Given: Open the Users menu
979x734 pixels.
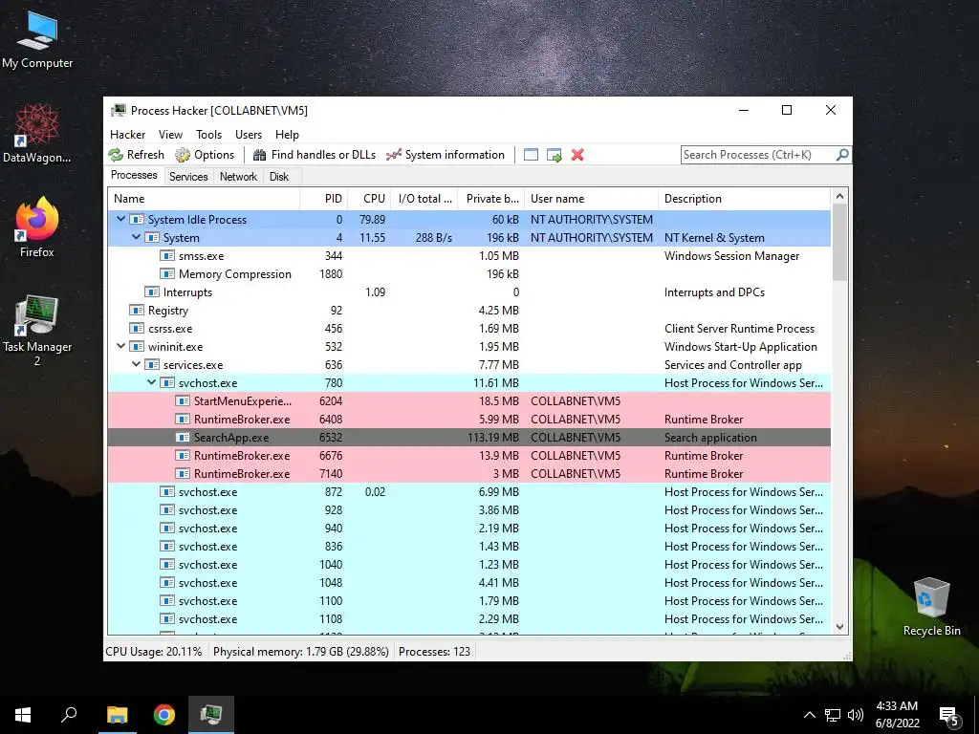Looking at the screenshot, I should click(249, 134).
